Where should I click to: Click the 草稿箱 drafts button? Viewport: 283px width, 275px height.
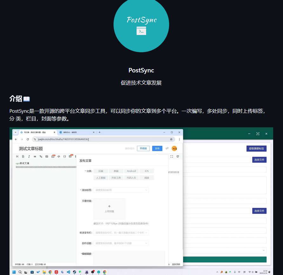(x=143, y=148)
